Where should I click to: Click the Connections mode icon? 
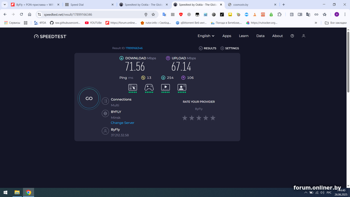click(x=105, y=102)
